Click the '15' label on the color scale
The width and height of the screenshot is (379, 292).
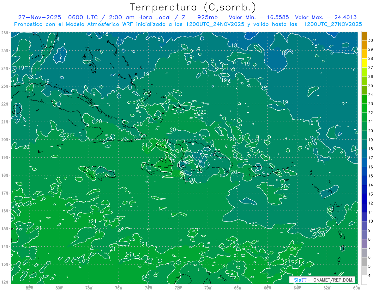tap(370, 176)
